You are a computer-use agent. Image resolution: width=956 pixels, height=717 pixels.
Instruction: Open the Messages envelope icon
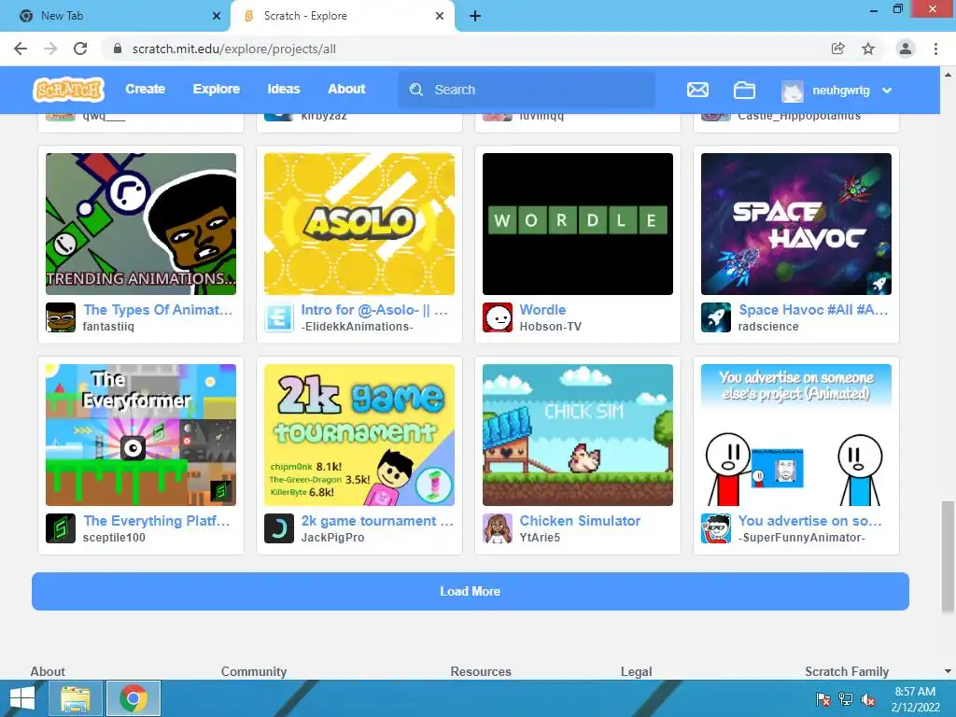pos(697,91)
